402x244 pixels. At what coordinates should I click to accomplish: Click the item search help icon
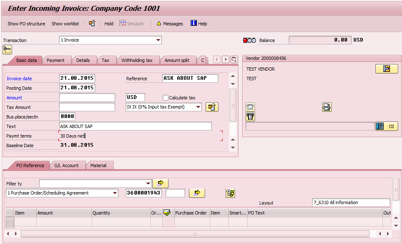coord(230,193)
